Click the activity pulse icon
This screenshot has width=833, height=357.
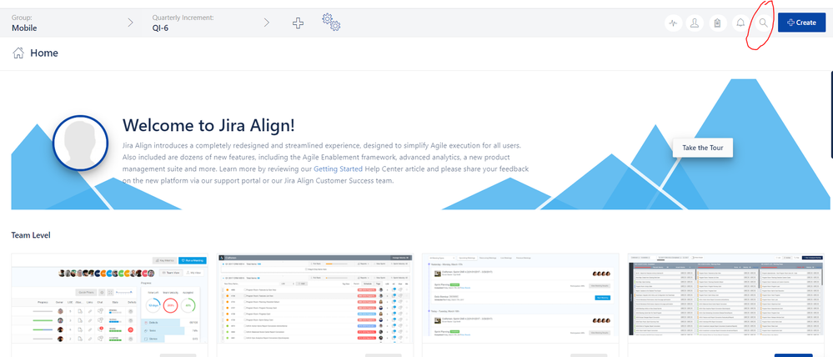pos(673,23)
